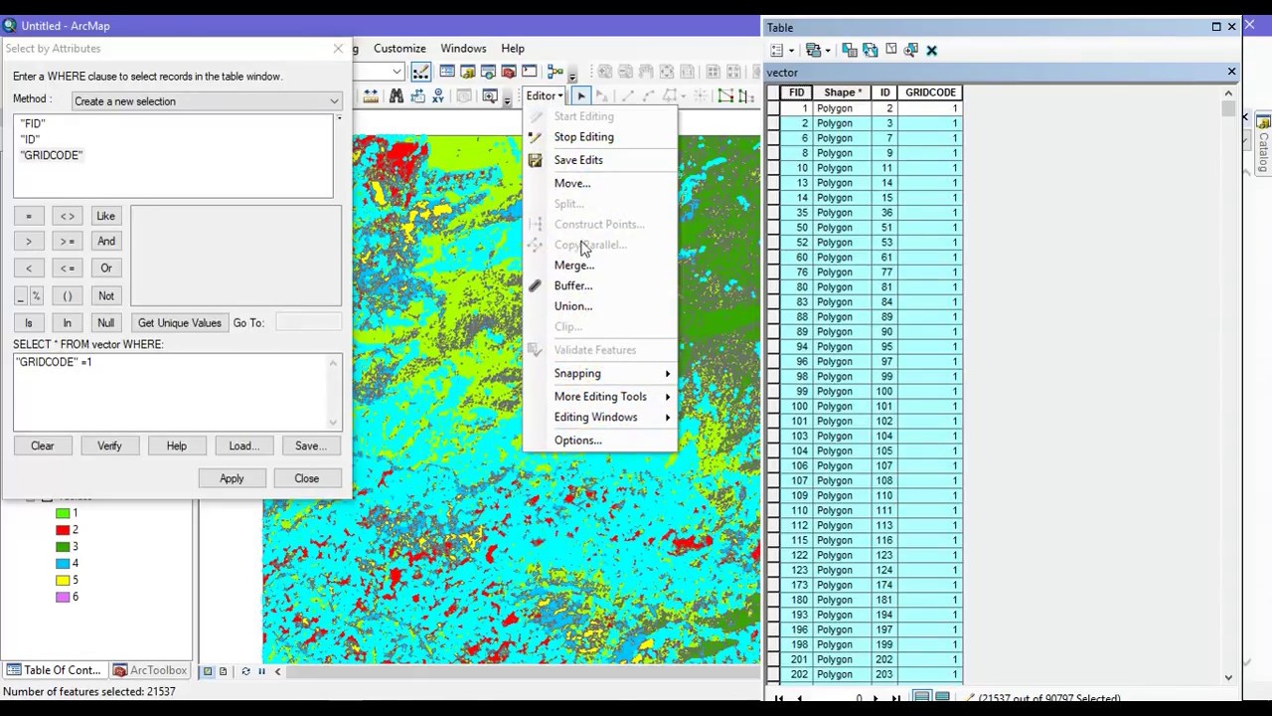Choose Merge... from the Editor menu

[573, 266]
